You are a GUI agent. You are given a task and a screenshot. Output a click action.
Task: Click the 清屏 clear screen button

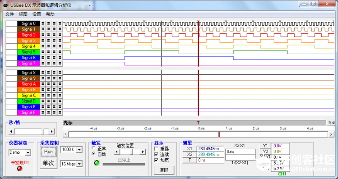[164, 170]
